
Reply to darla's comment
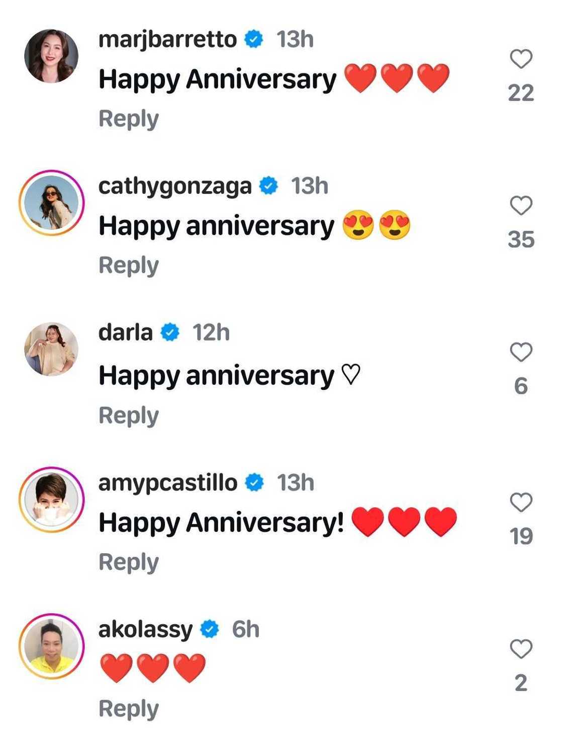click(129, 416)
